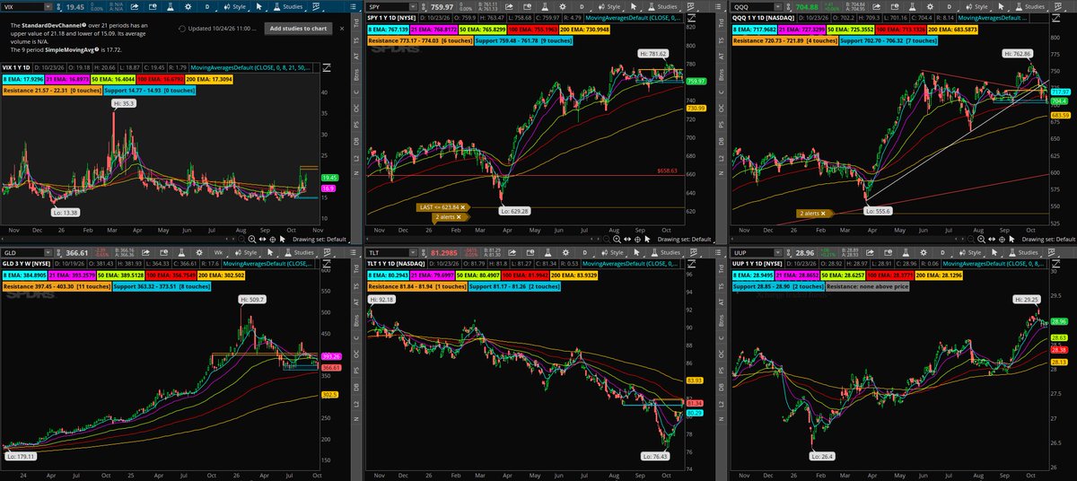Click Resistance 397.45 - 403.30 label on GLD
Image resolution: width=1077 pixels, height=481 pixels.
tap(57, 286)
